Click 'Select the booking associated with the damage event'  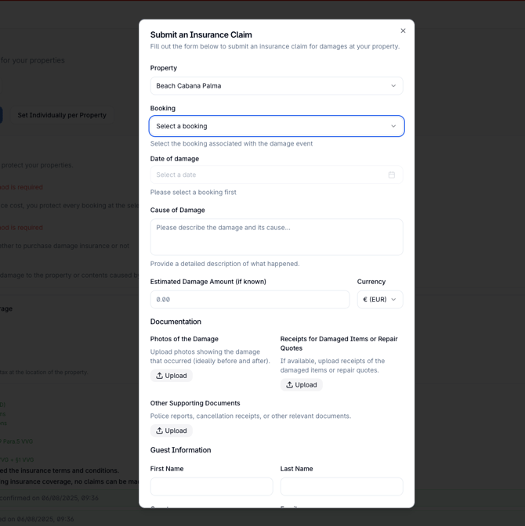[231, 143]
